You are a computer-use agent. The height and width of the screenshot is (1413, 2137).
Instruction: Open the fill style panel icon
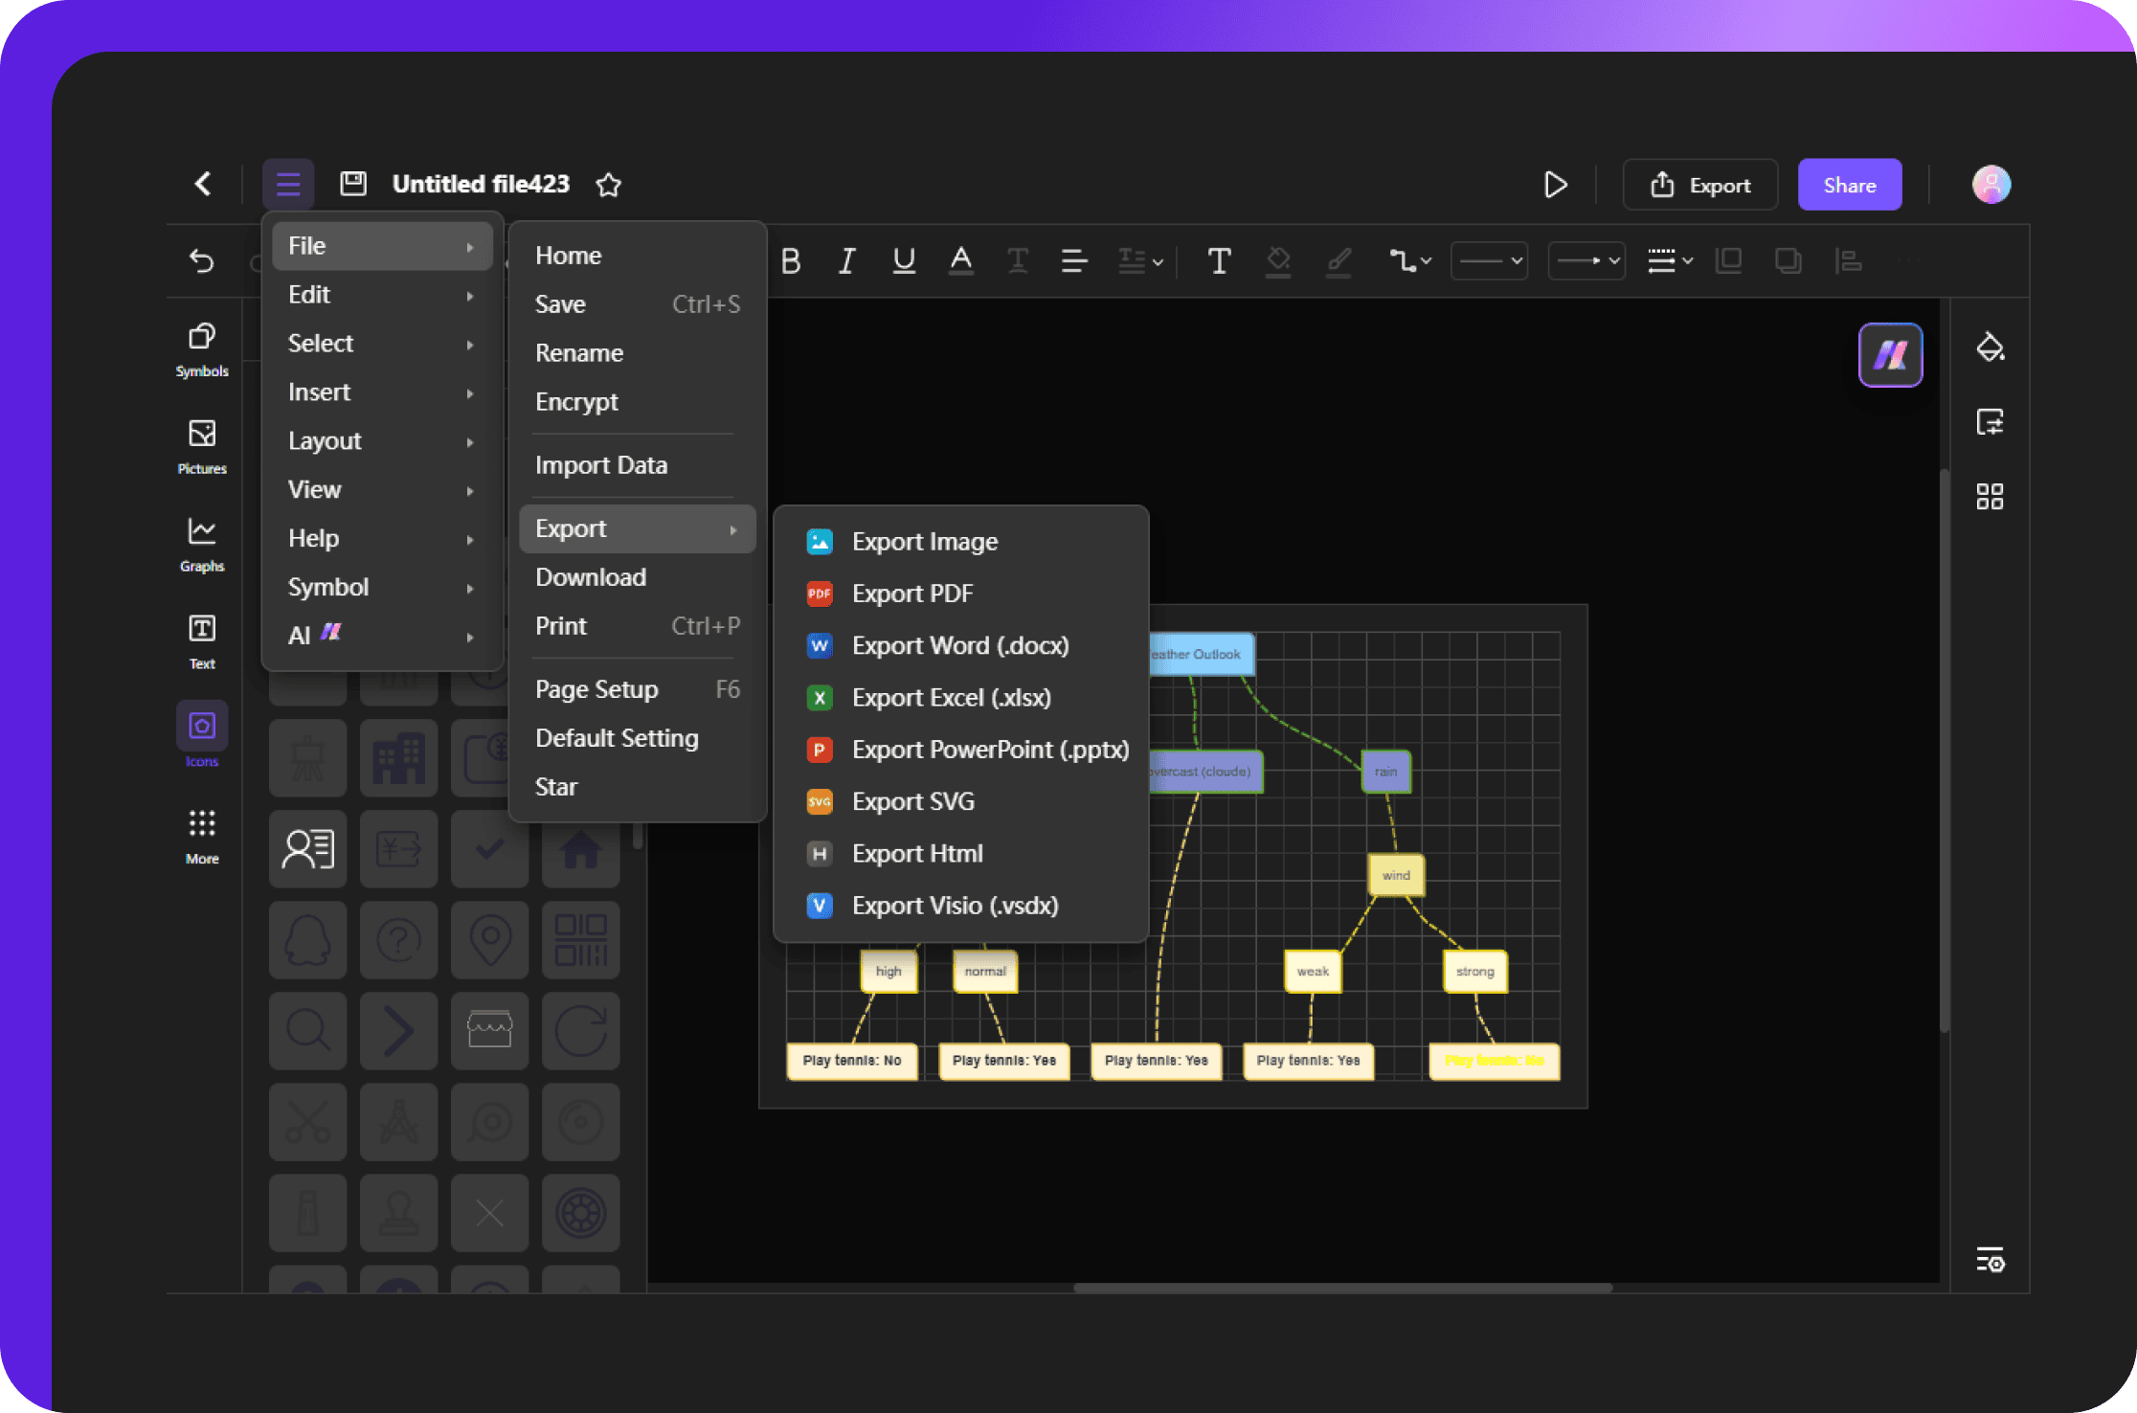pos(1990,348)
